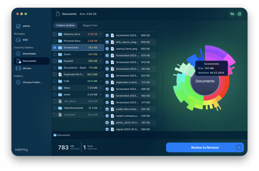Viewport: 259px width, 171px height.
Task: Click the Documents path breadcrumb at bottom
Action: [x=63, y=135]
